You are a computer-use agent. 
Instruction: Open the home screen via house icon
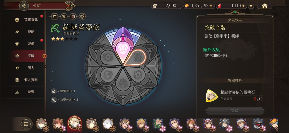[x=264, y=6]
